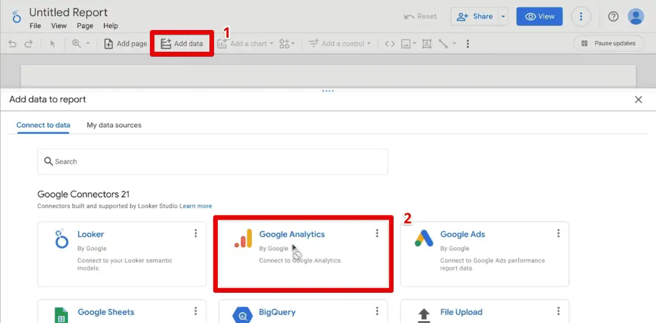Switch to My data sources tab
The height and width of the screenshot is (323, 656).
(114, 125)
